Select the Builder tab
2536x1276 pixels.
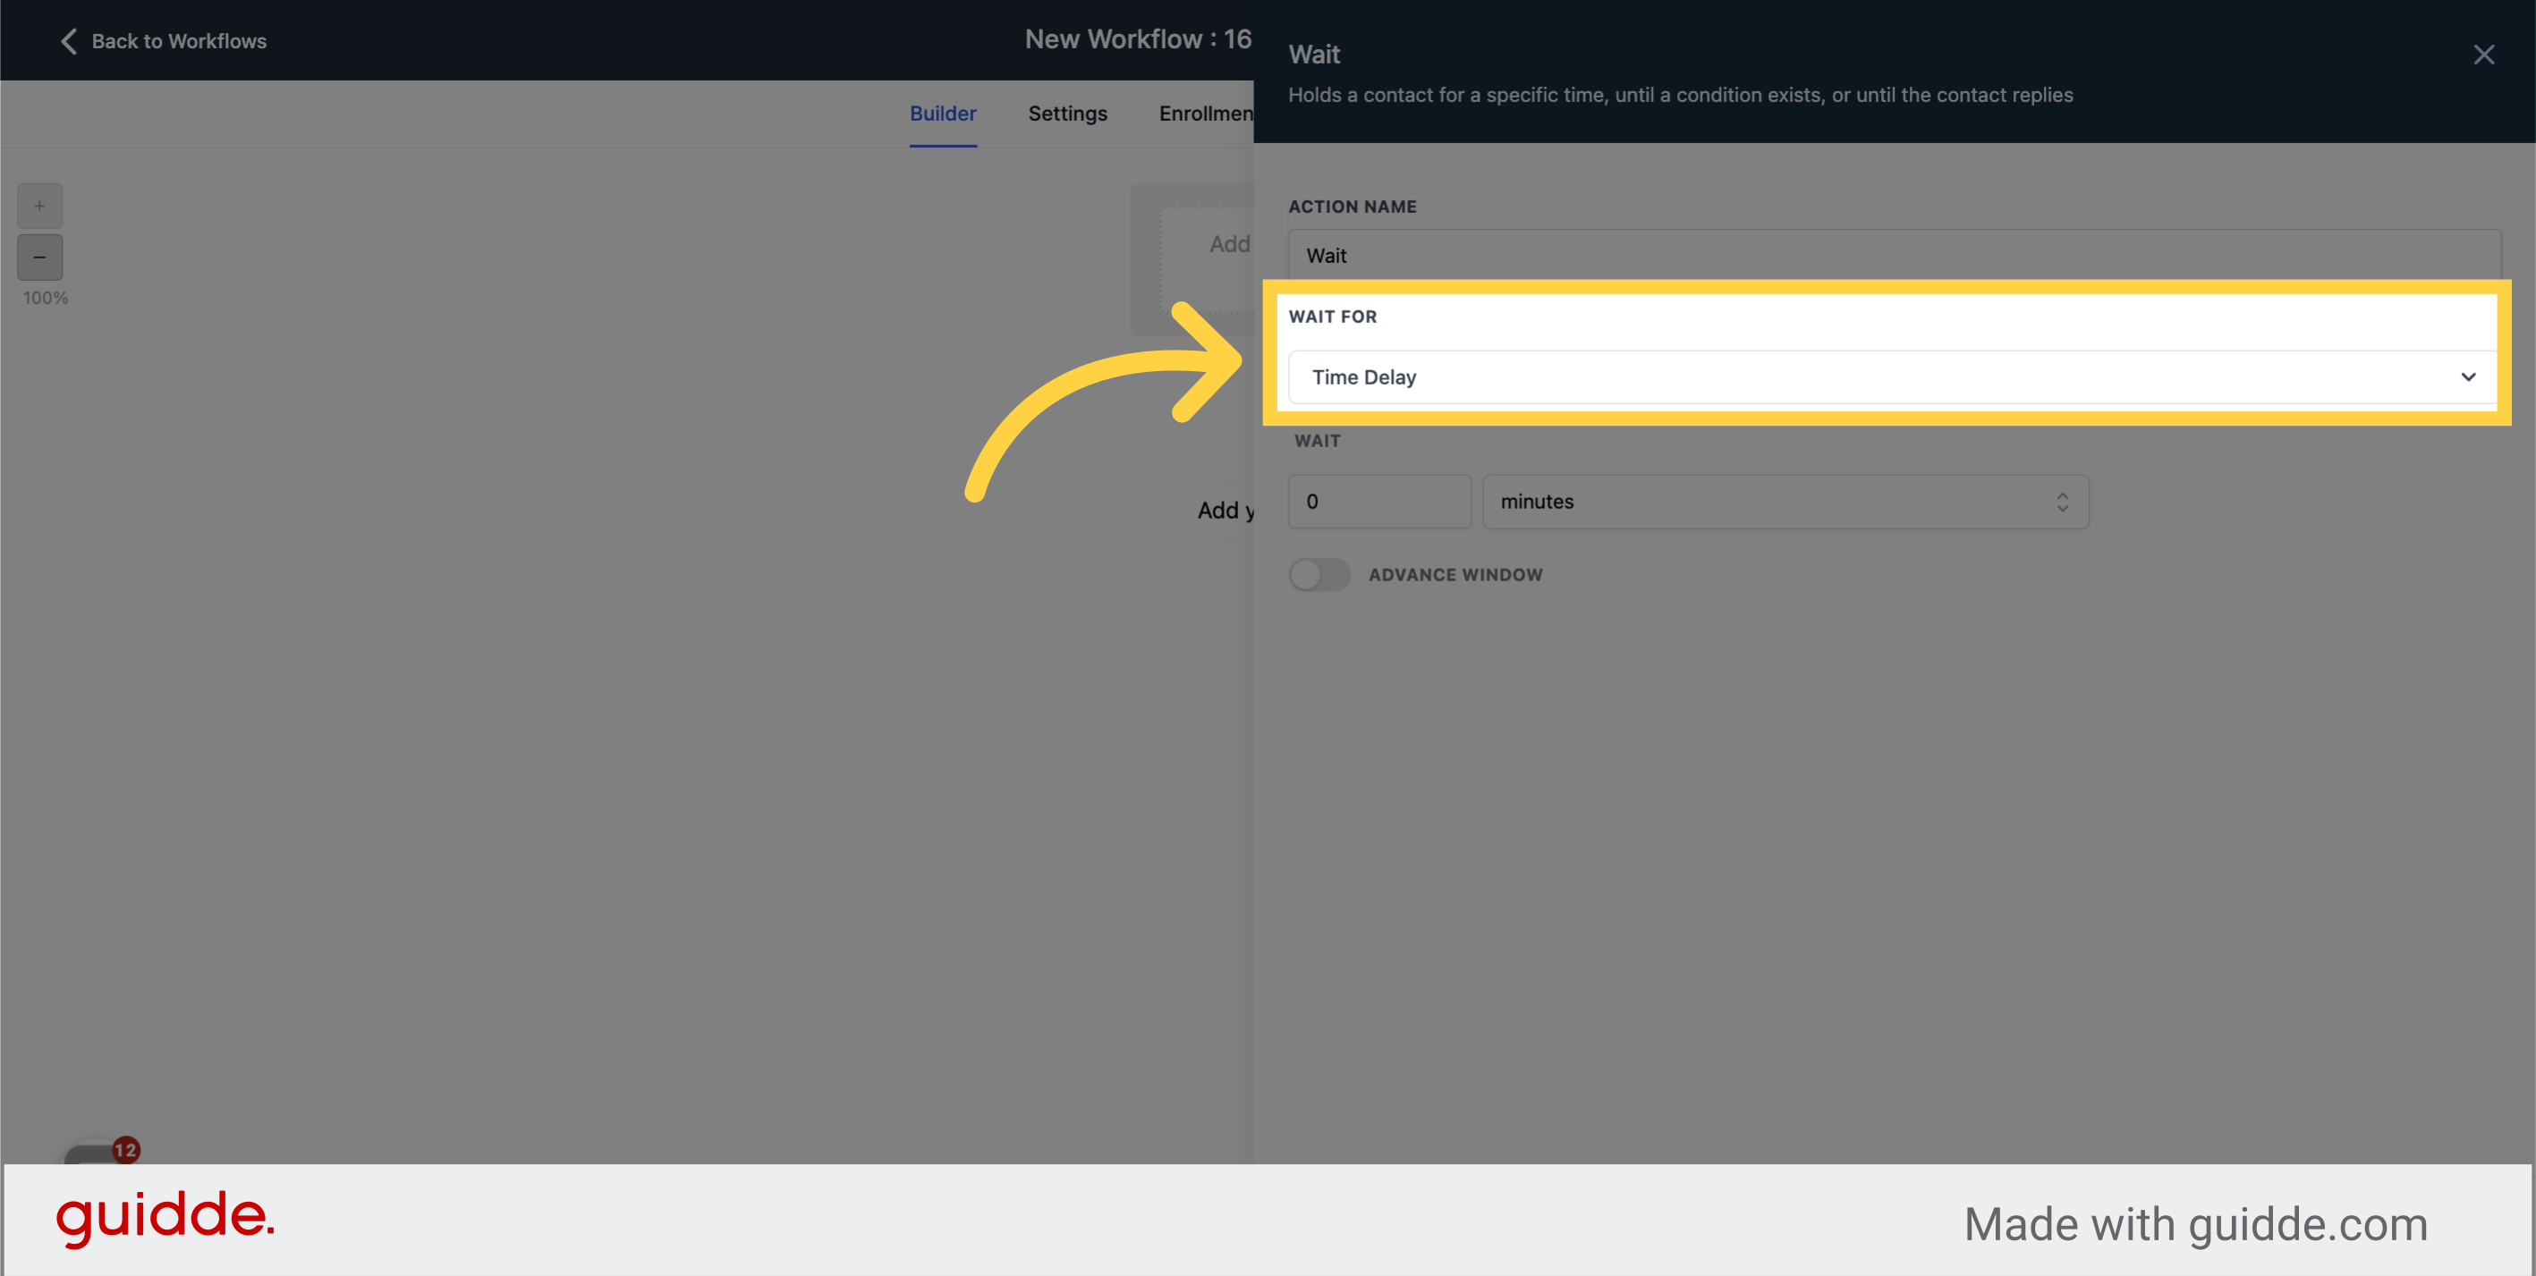[942, 114]
